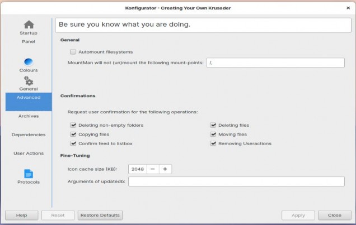
Task: Uncheck the Deleting files confirmation
Action: tap(213, 125)
